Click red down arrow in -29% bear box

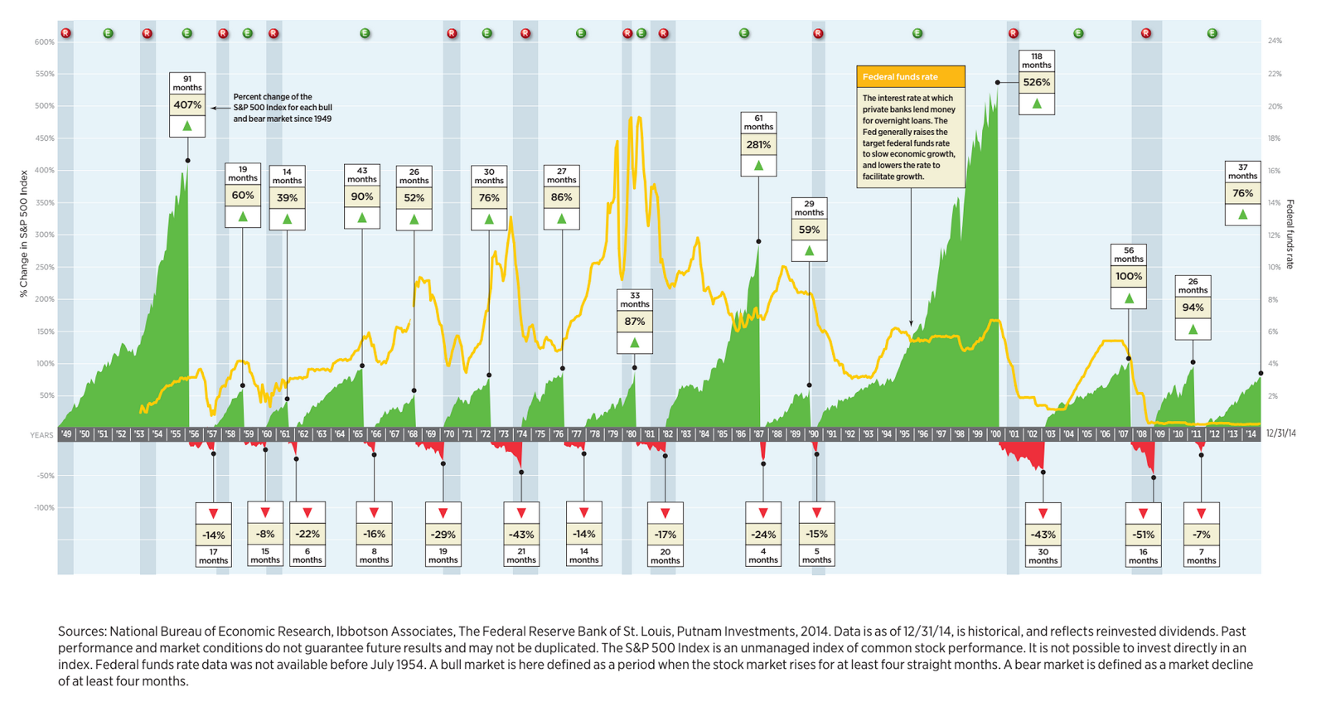(x=443, y=513)
